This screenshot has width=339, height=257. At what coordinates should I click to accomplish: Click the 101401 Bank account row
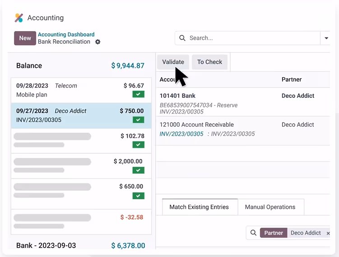(243, 102)
